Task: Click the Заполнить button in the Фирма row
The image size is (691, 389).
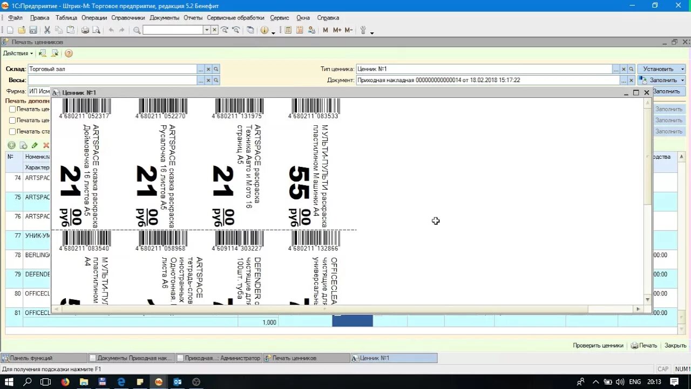Action: point(669,91)
